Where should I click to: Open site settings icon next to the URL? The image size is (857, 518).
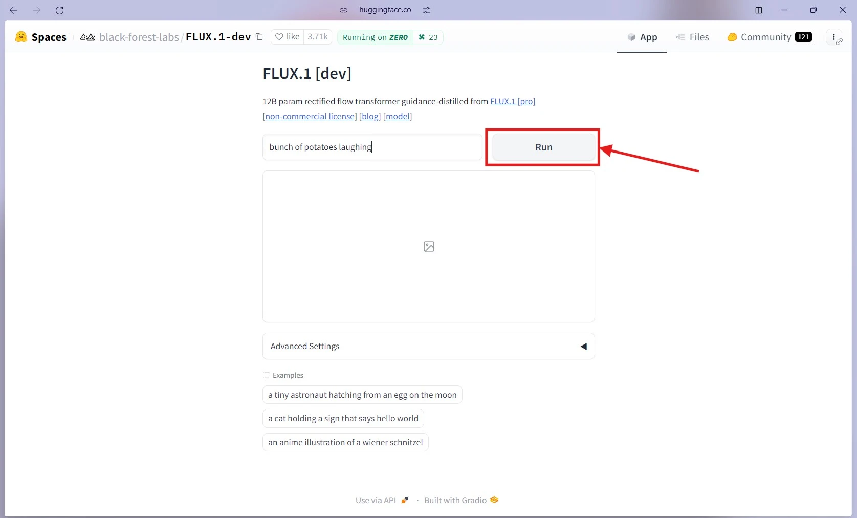(x=427, y=10)
